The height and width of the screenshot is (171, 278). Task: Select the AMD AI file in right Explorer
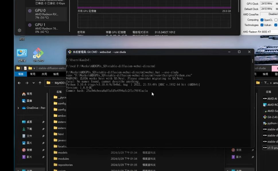pyautogui.click(x=270, y=99)
